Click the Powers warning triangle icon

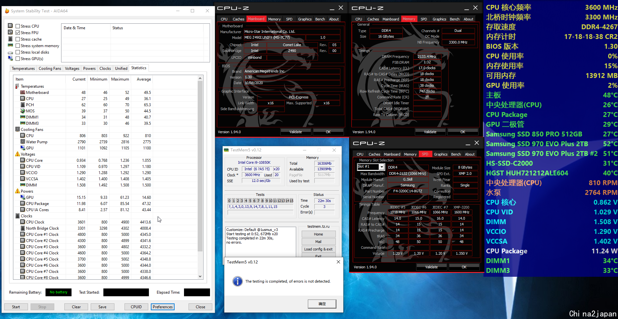(18, 191)
